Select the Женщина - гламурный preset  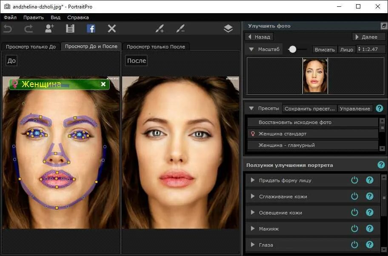313,145
